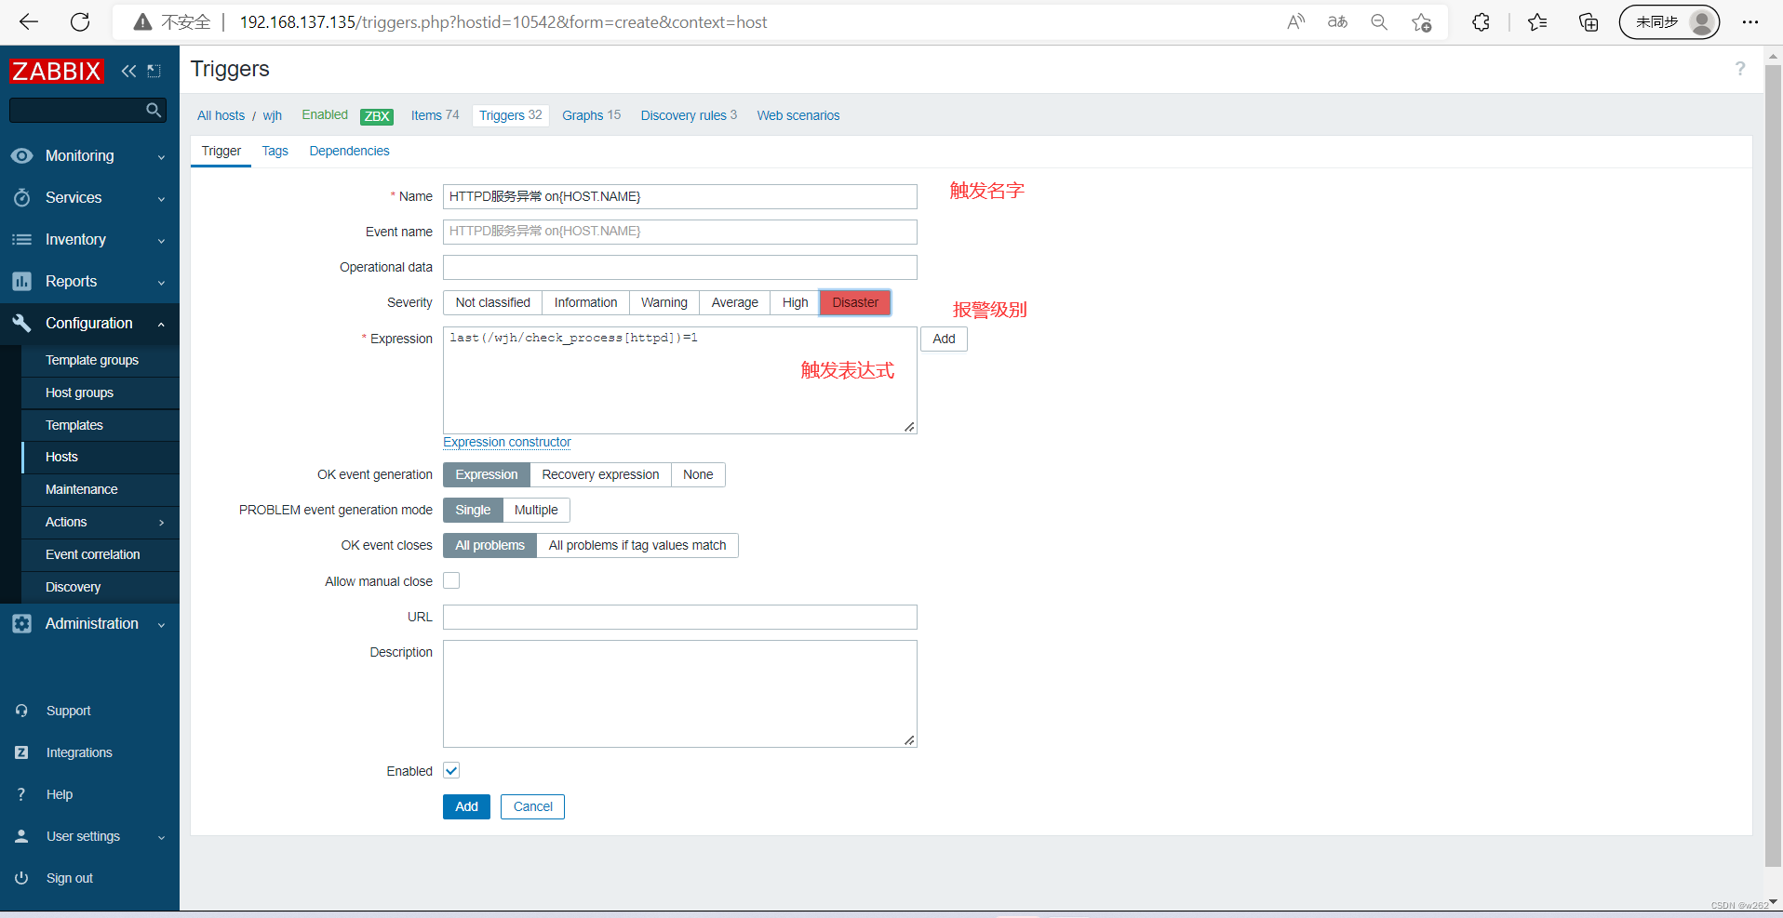
Task: Tick the Allow manual close checkbox
Action: point(451,580)
